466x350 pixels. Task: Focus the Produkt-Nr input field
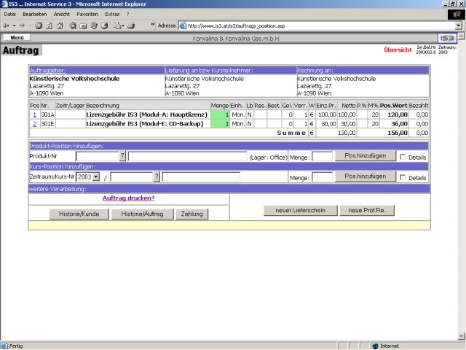(x=98, y=156)
